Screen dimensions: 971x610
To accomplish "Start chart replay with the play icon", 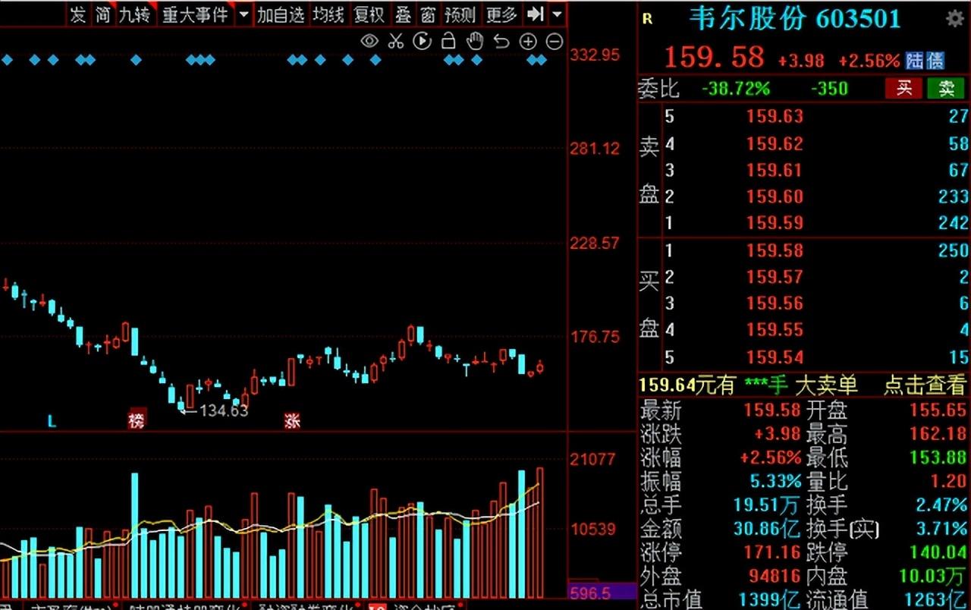I will point(423,41).
